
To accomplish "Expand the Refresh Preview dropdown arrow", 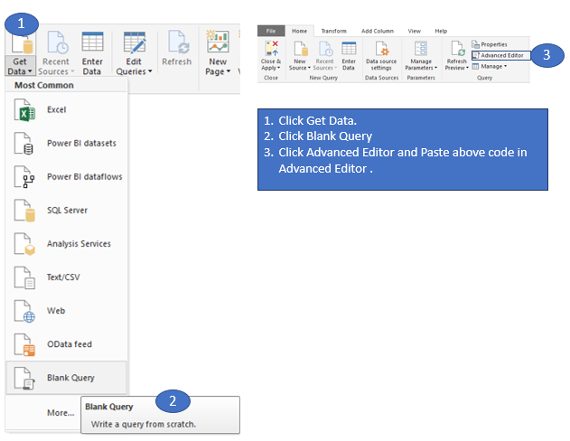I will (x=467, y=68).
